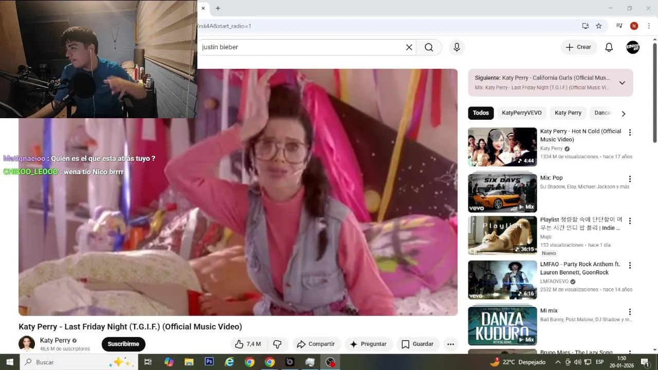
Task: Click the video player to pause
Action: tap(238, 192)
